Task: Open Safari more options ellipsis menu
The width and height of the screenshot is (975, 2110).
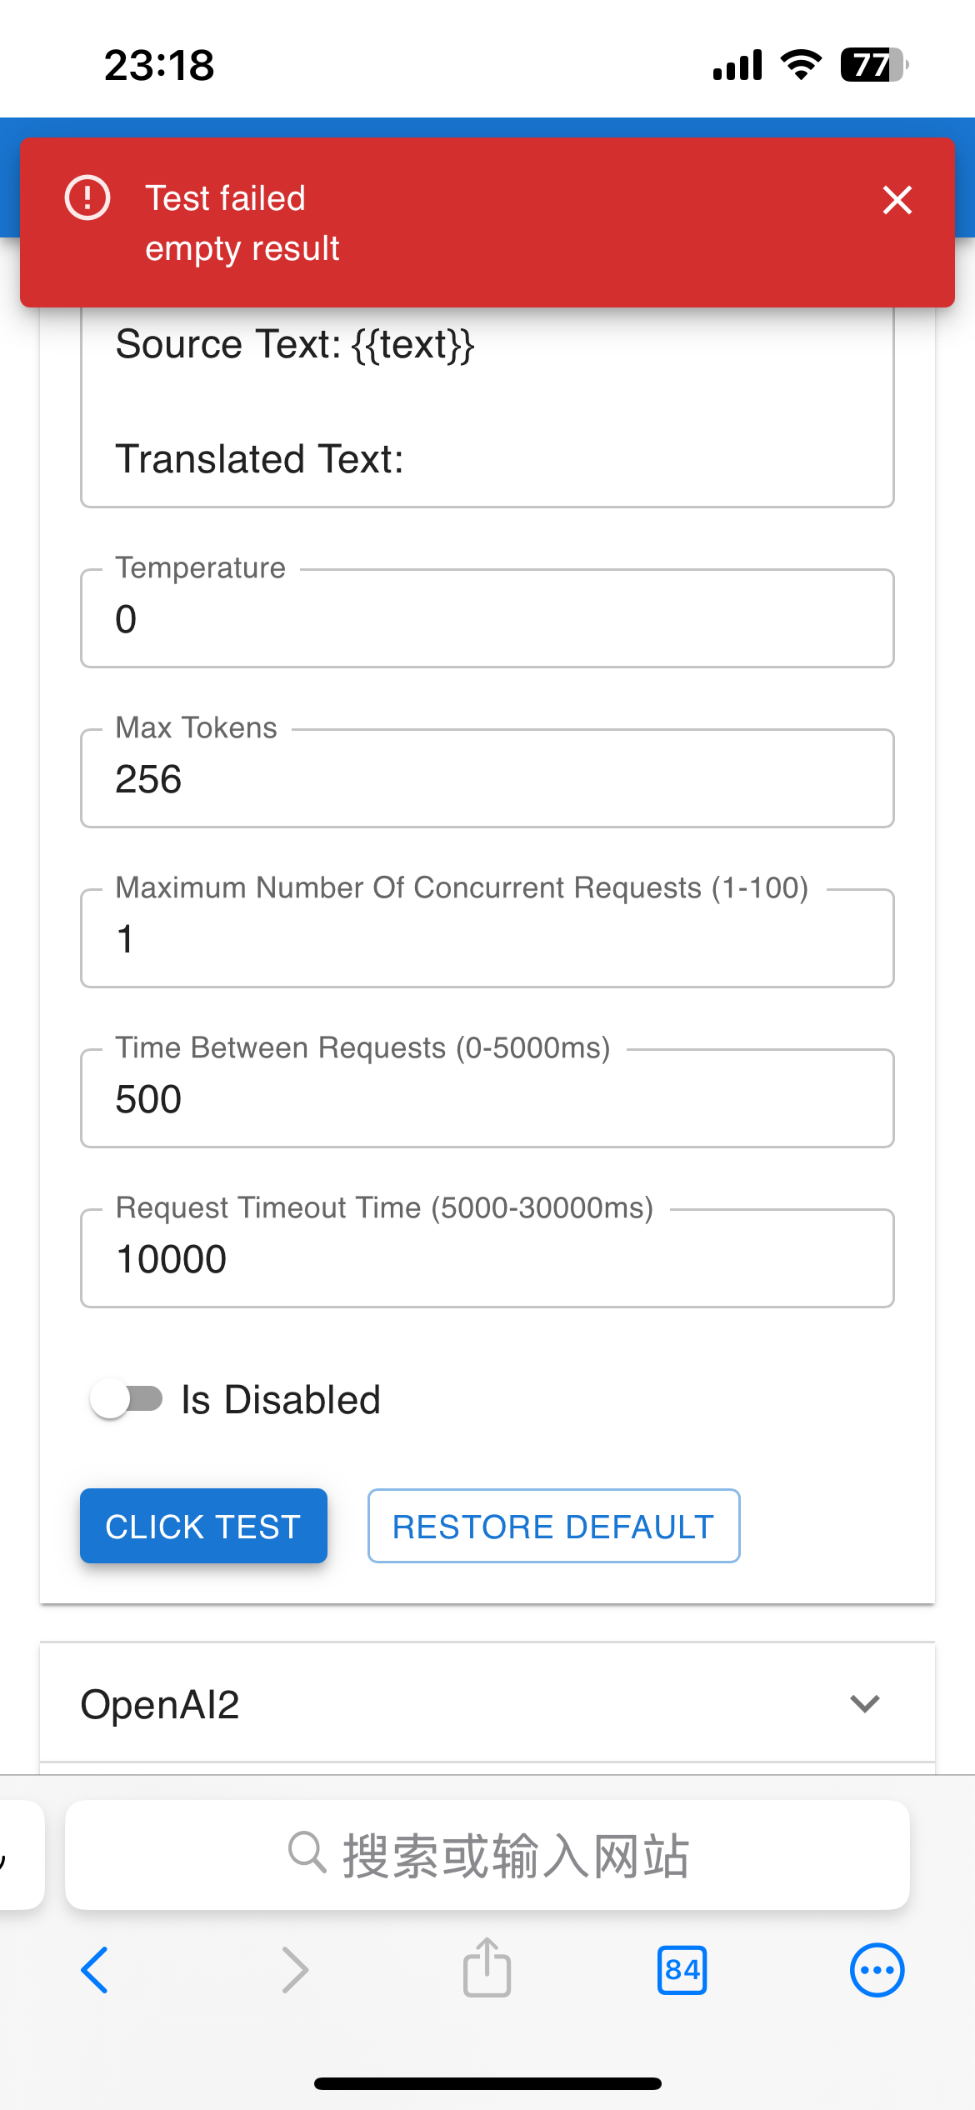Action: (877, 1970)
